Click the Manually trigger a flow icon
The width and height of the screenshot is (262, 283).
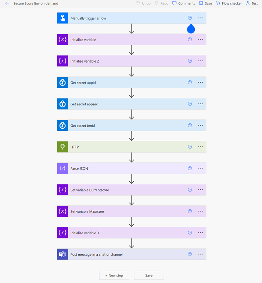[62, 18]
